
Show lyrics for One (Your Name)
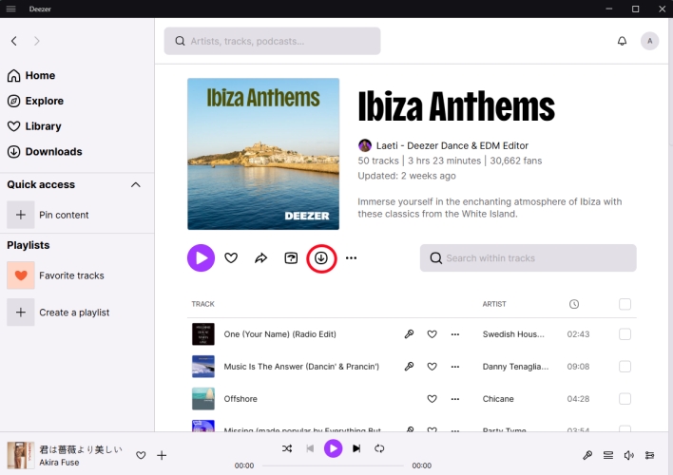(x=409, y=333)
